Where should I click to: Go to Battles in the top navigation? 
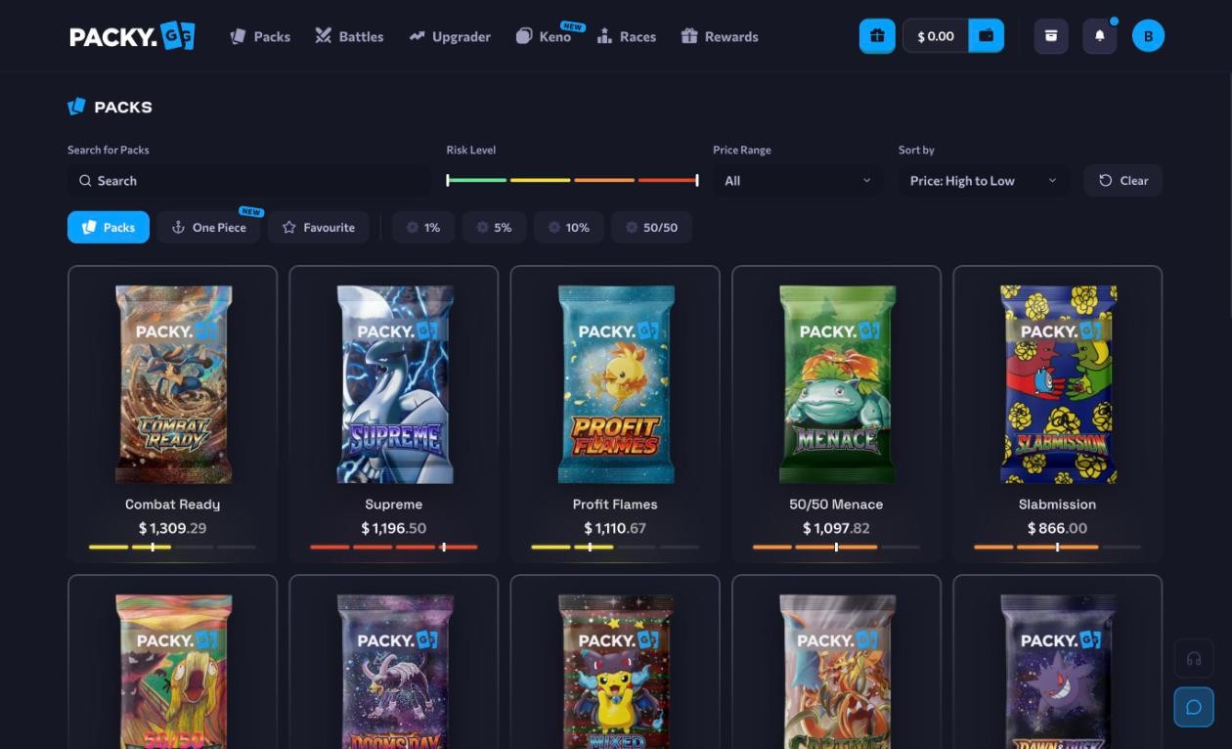[349, 36]
